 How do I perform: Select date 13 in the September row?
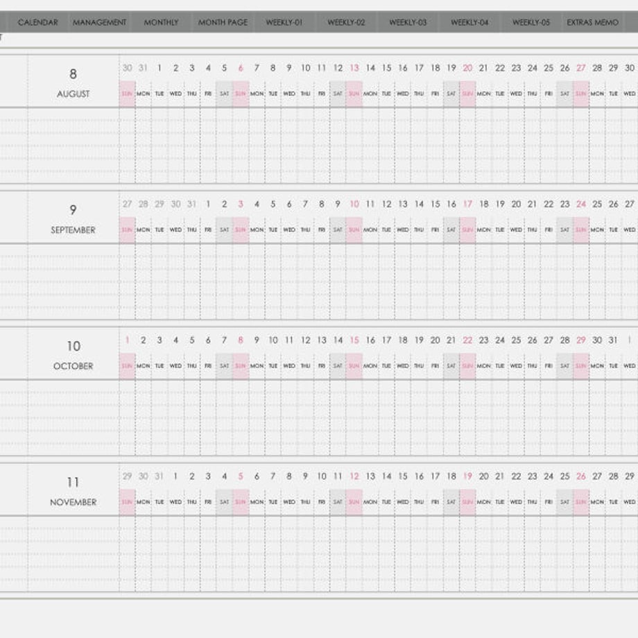point(403,205)
